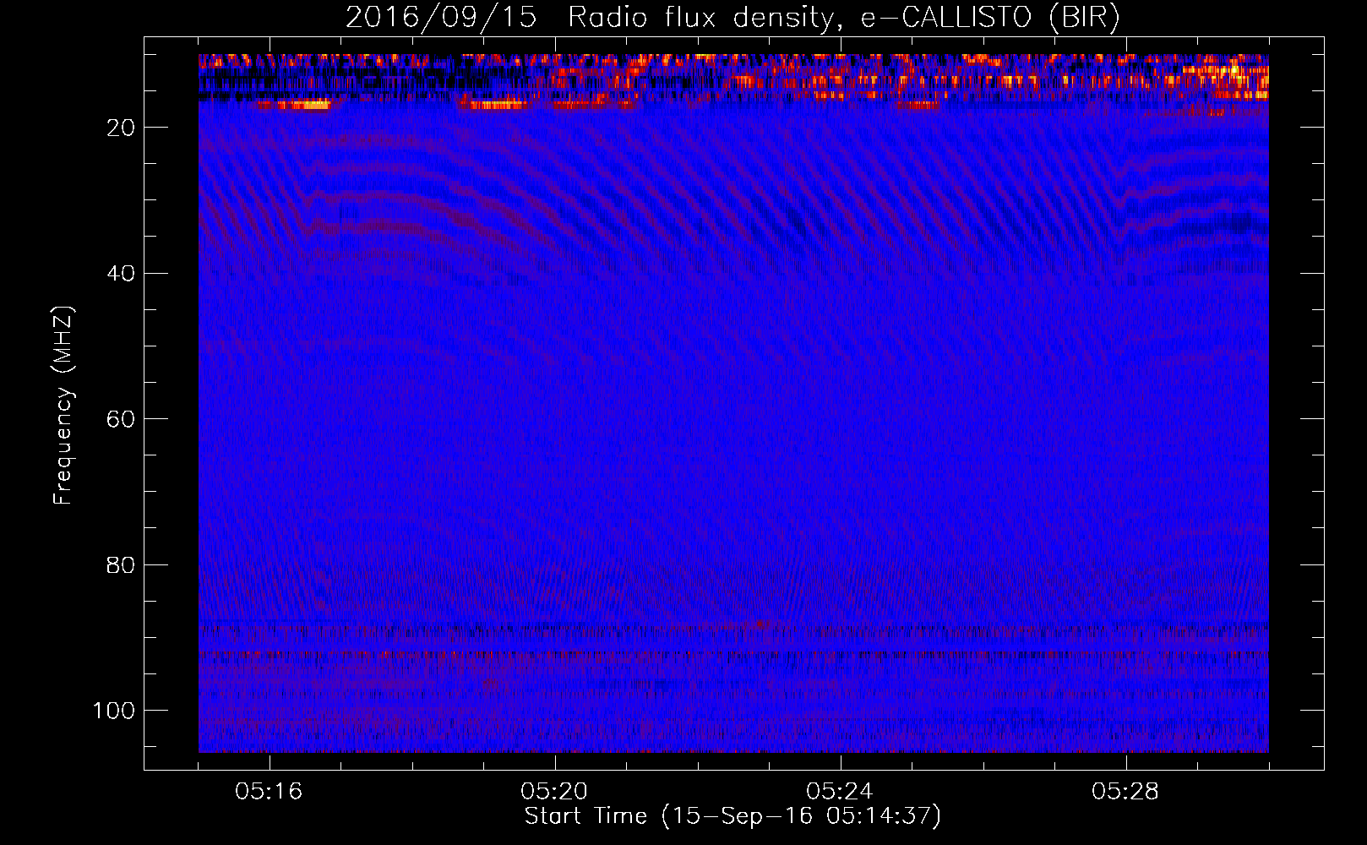Click the plot title '2016/09/15 Radio flux density'
1367x845 pixels.
[733, 18]
